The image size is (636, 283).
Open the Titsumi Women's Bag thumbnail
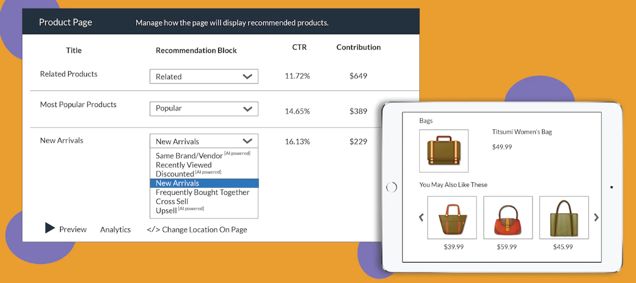tap(444, 151)
